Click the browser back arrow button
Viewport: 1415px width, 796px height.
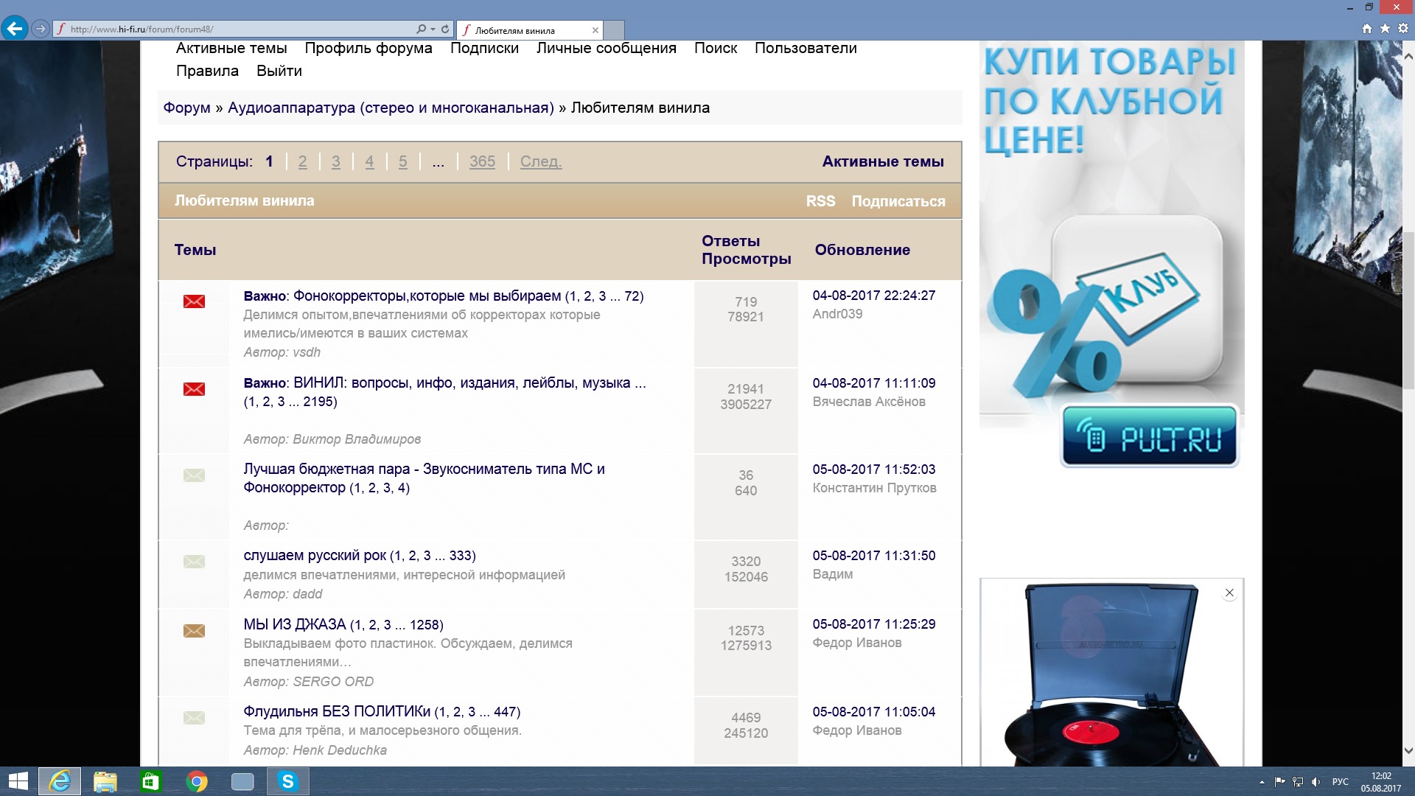[14, 29]
